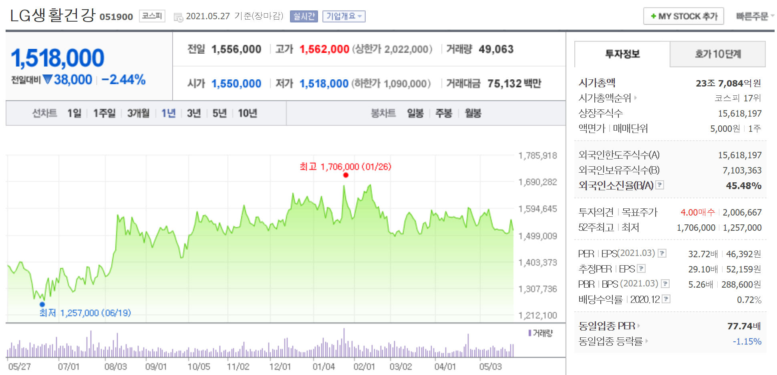Click the red 최고 marker dot on chart
The width and height of the screenshot is (777, 375).
[346, 175]
